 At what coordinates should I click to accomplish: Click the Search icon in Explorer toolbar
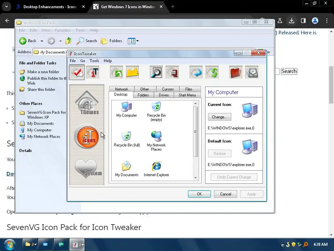87,41
